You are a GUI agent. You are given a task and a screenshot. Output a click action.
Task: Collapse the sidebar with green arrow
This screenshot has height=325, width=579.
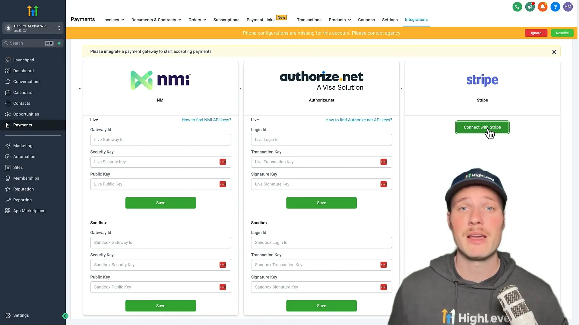click(65, 316)
